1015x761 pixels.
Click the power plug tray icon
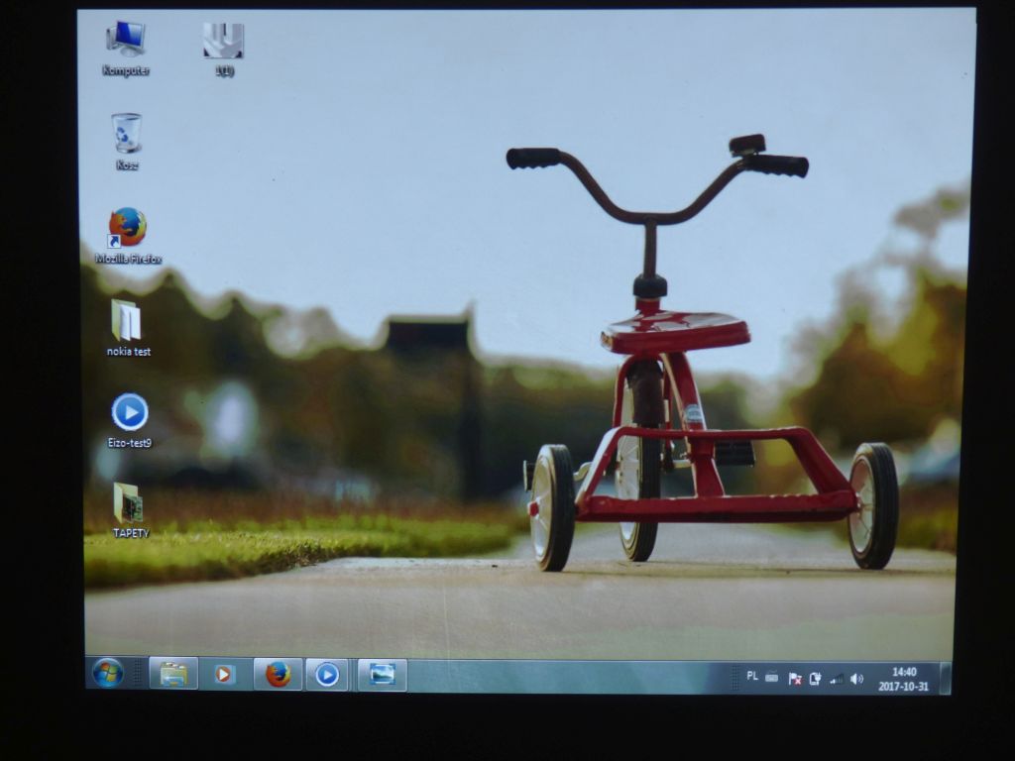click(x=815, y=678)
